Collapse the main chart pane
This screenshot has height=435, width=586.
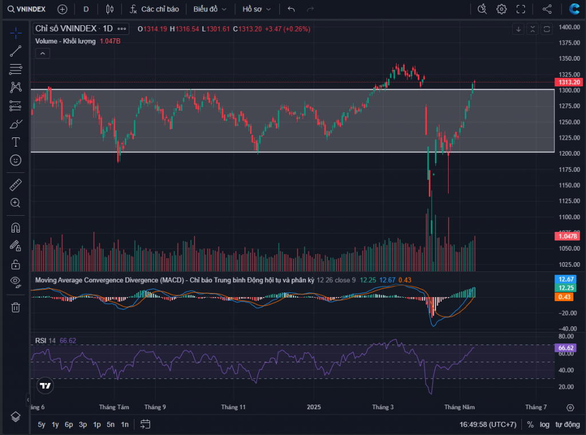(x=533, y=29)
